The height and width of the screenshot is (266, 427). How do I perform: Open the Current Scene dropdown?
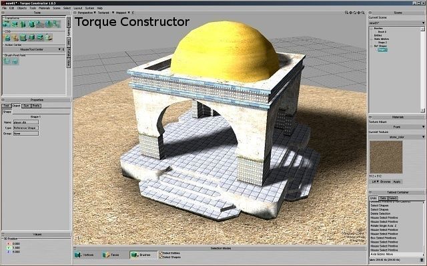click(x=396, y=23)
